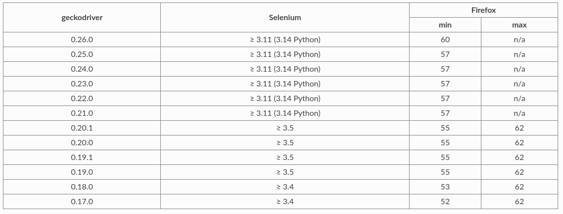Select the geckodriver 0.26.0 cell
Screen dimensions: 563x214
coord(82,40)
